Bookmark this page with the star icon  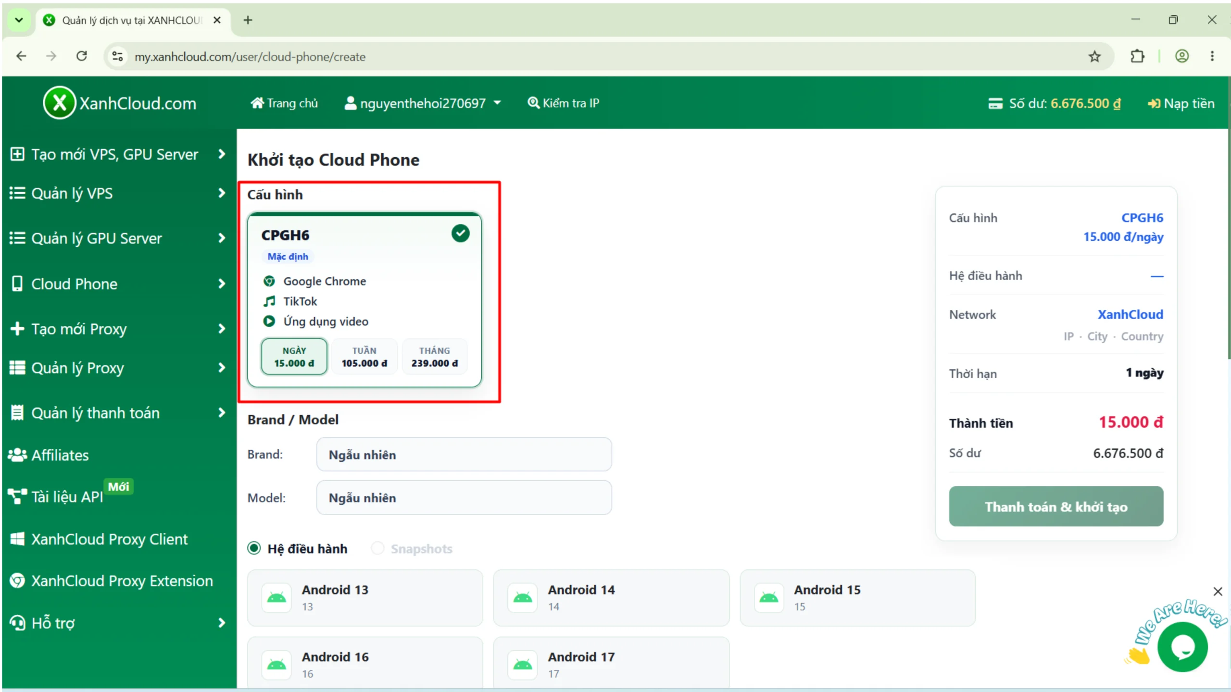coord(1094,57)
